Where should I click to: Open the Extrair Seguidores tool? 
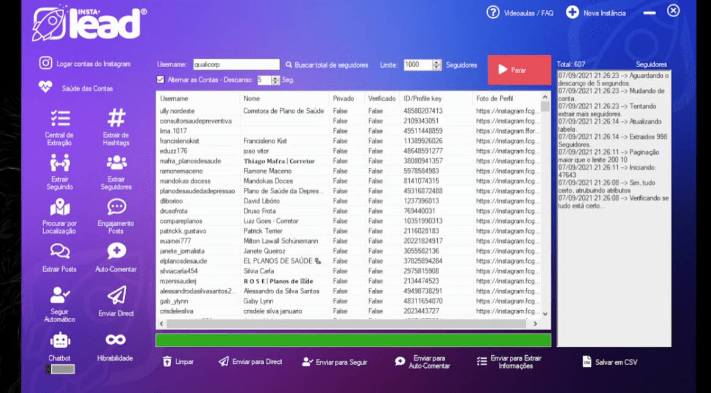(x=116, y=163)
